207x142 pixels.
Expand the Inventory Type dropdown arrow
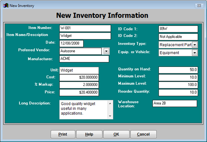pyautogui.click(x=195, y=45)
